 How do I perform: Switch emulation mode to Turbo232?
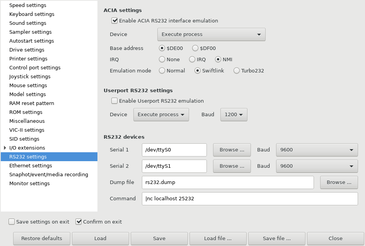[x=236, y=71]
